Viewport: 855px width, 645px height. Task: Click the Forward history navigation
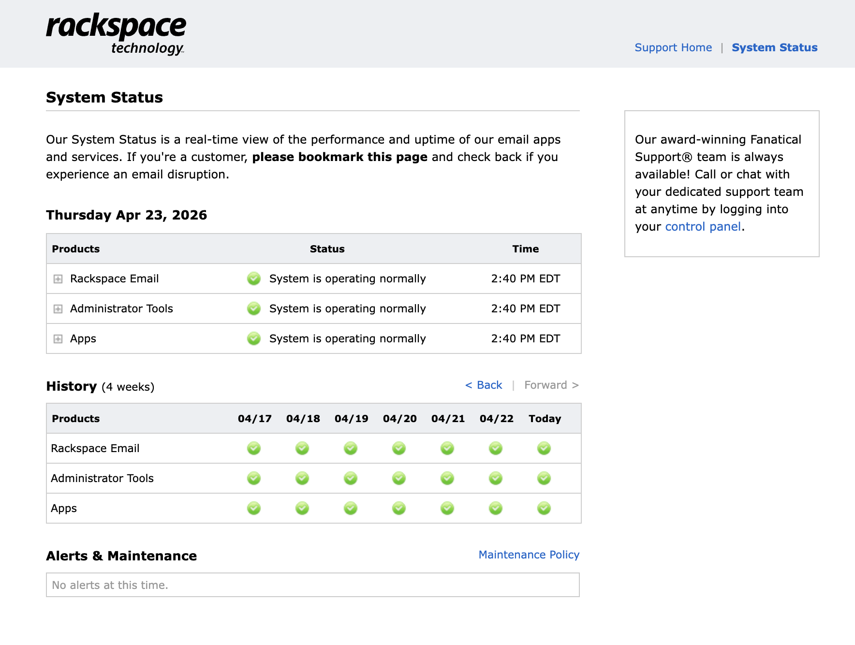coord(551,385)
